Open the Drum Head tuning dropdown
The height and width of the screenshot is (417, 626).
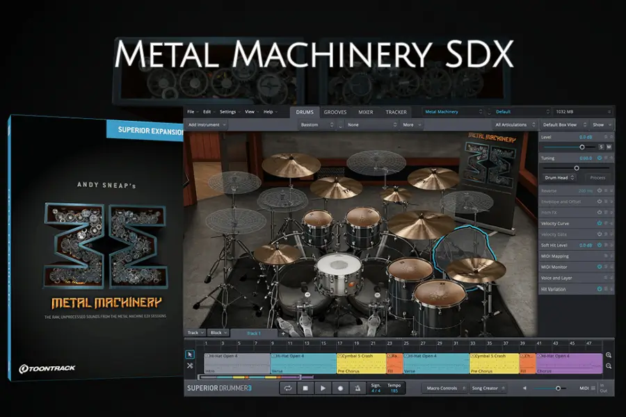[x=559, y=178]
